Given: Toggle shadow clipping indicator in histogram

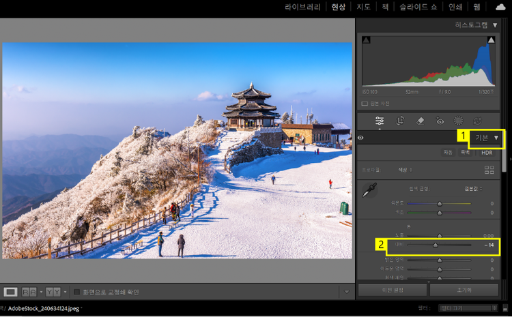Looking at the screenshot, I should click(x=366, y=40).
